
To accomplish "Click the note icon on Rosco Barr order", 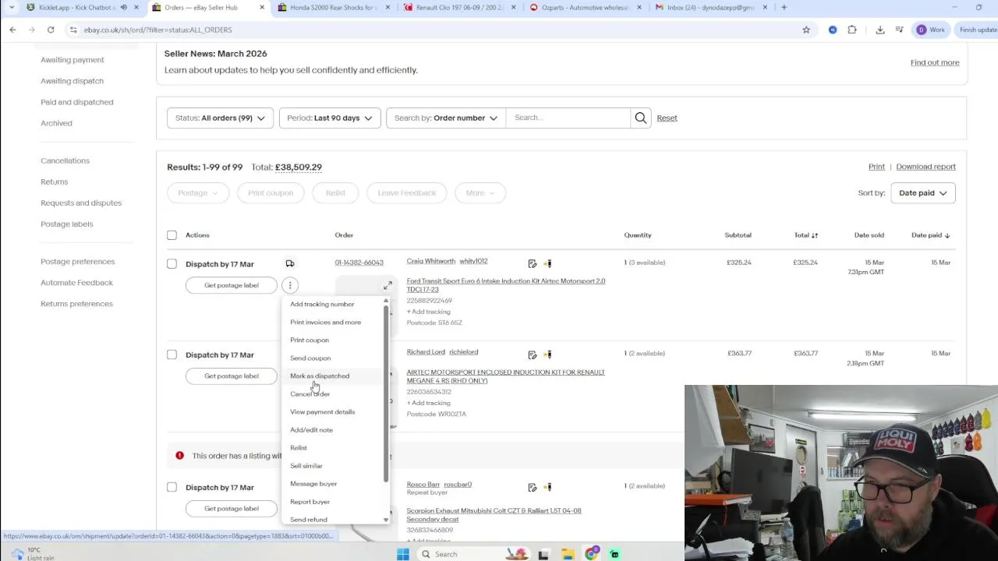I will (x=533, y=487).
